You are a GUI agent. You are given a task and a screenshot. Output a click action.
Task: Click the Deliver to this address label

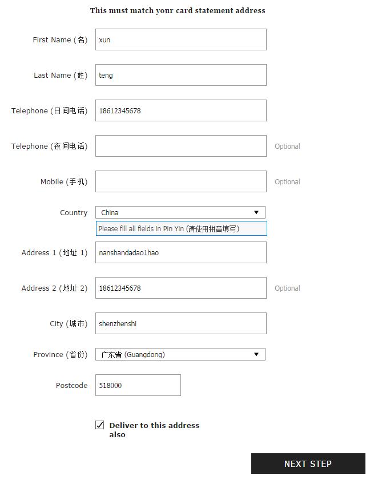click(154, 430)
